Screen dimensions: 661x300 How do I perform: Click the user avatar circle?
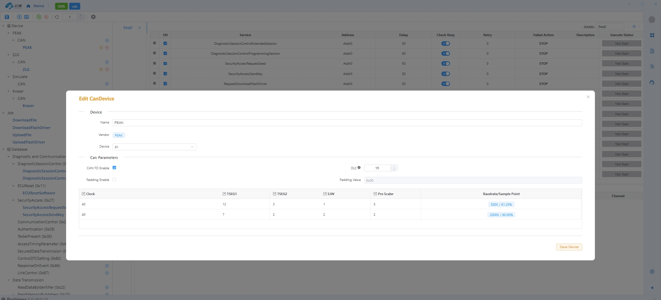pyautogui.click(x=652, y=20)
